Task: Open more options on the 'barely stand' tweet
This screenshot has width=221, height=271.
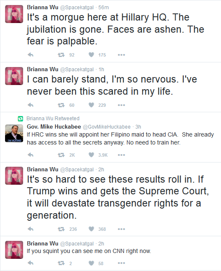Action: (121, 105)
